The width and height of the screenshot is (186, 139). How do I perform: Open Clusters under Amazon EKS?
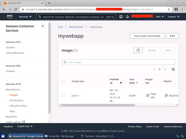tap(10, 71)
